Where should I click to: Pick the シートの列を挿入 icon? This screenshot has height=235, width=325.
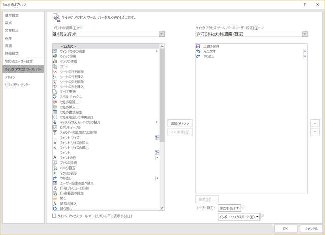[x=55, y=87]
